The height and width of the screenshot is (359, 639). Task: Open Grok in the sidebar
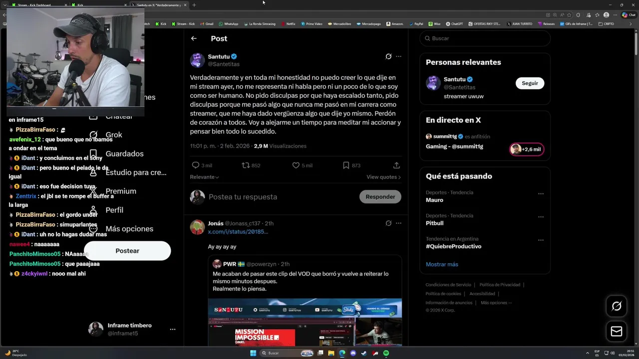pyautogui.click(x=106, y=135)
